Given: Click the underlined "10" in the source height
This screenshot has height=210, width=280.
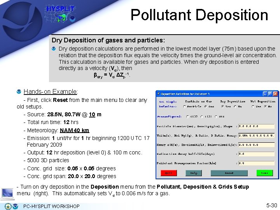Looking at the screenshot, I should [x=92, y=114].
